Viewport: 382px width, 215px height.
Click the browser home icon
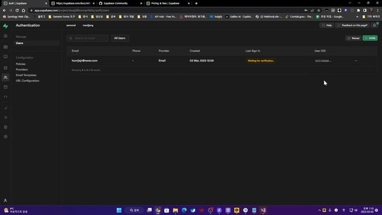click(23, 11)
